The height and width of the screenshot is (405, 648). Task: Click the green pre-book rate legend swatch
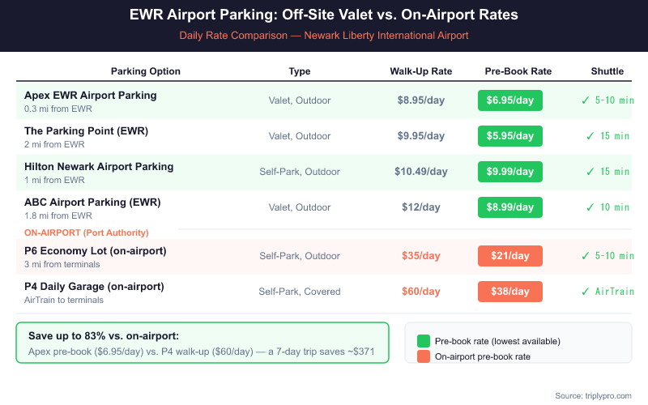pos(423,341)
